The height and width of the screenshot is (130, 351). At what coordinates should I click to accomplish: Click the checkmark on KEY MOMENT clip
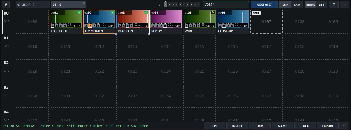pos(112,12)
